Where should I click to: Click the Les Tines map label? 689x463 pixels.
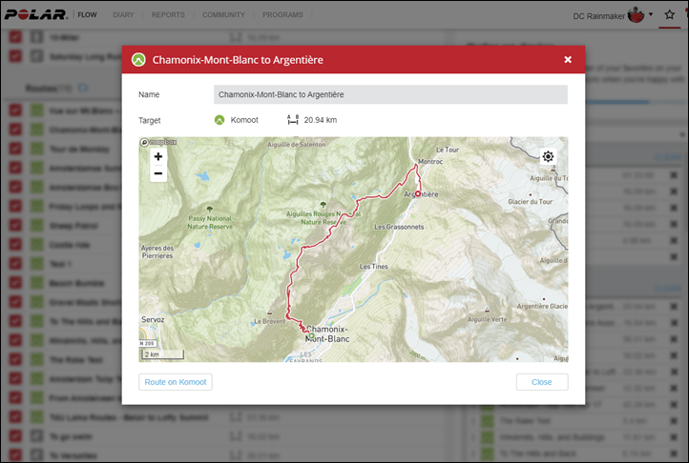tap(373, 267)
